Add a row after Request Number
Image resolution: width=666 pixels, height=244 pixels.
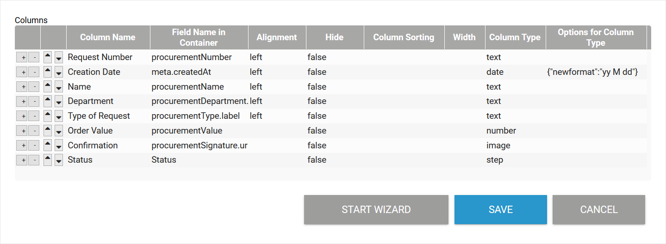tap(22, 58)
